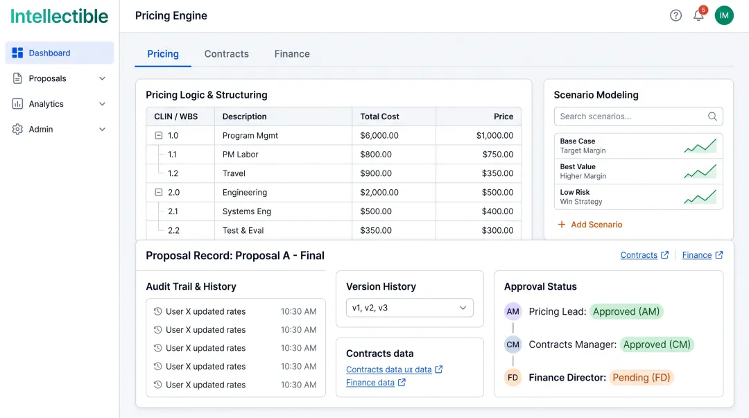Click the $6,000.00 total cost cell
The height and width of the screenshot is (418, 749).
coord(394,136)
